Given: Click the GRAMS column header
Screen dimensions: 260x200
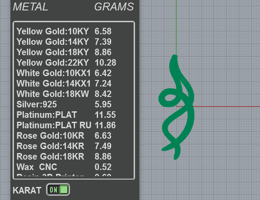Looking at the screenshot, I should click(x=114, y=7).
